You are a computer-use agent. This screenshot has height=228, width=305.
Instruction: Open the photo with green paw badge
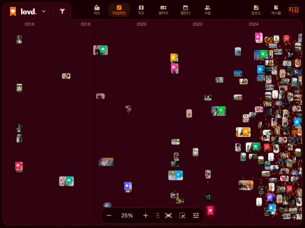(x=261, y=55)
